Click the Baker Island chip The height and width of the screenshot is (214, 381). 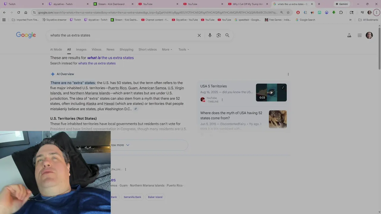click(155, 197)
